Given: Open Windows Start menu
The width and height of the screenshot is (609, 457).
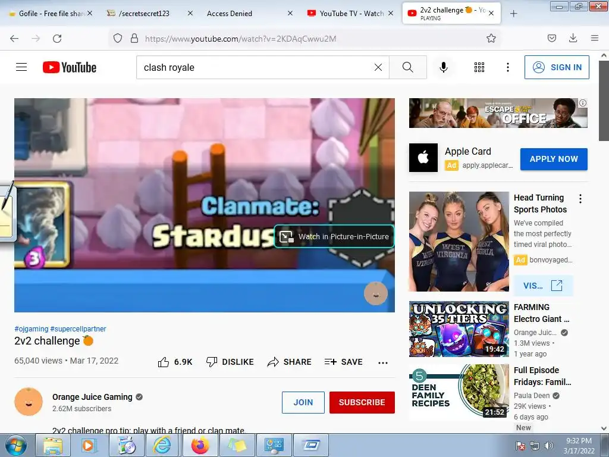Looking at the screenshot, I should [x=15, y=446].
